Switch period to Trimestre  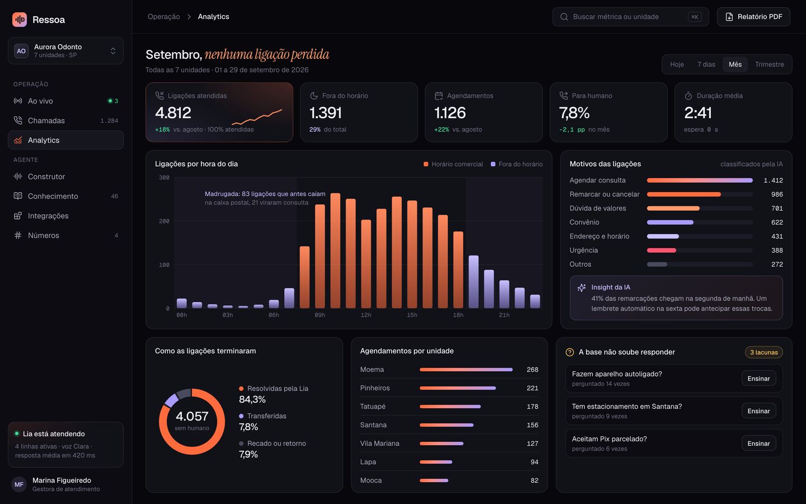(769, 64)
